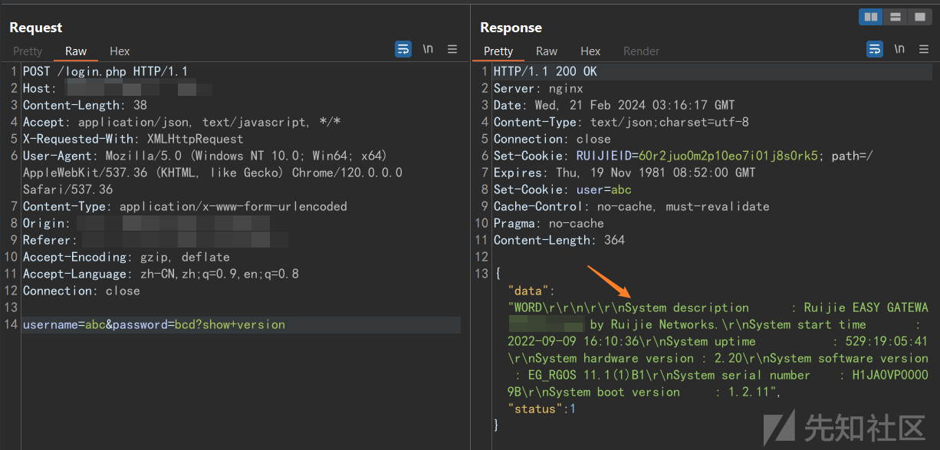The image size is (940, 450).
Task: Click the 'X-Requested-With: XMLHttpRequest' header
Action: [x=133, y=139]
